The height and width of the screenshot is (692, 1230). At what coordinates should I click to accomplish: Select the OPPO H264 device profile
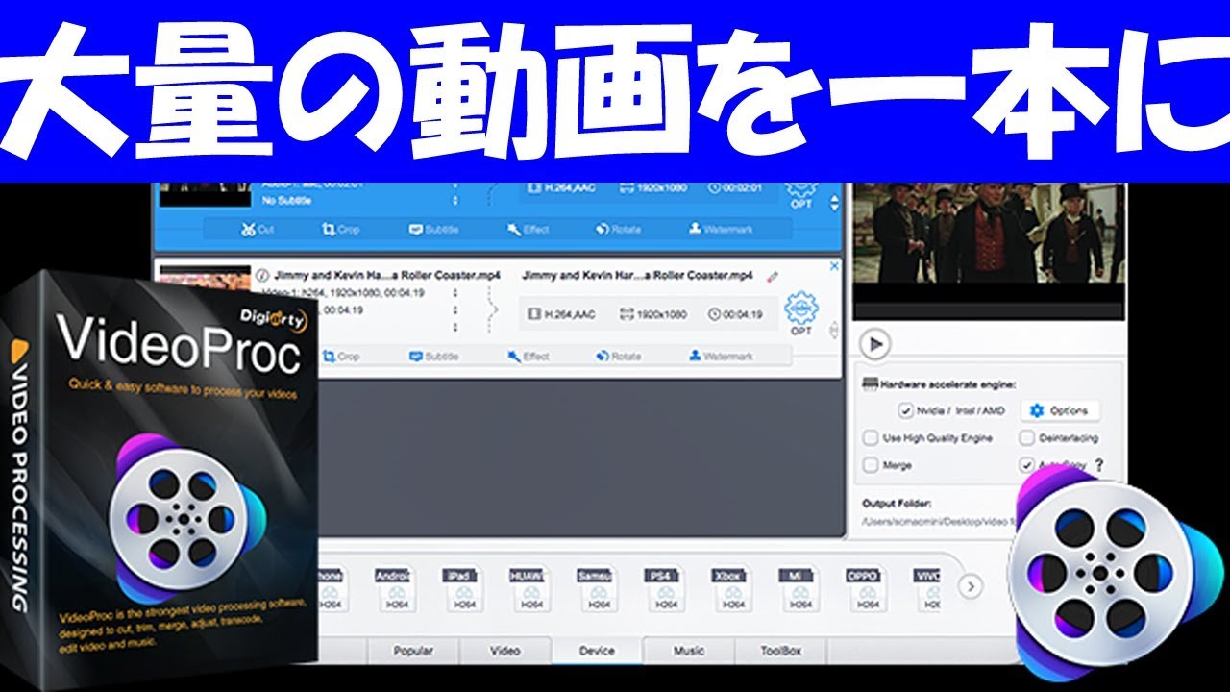[x=867, y=590]
